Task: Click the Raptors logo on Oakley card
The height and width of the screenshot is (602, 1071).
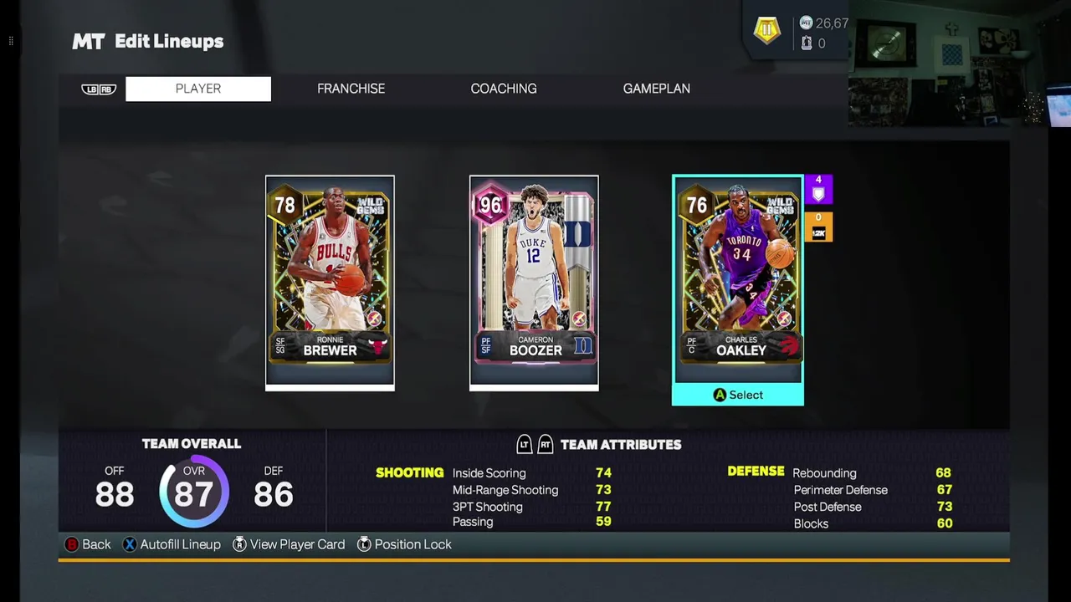Action: click(x=787, y=345)
